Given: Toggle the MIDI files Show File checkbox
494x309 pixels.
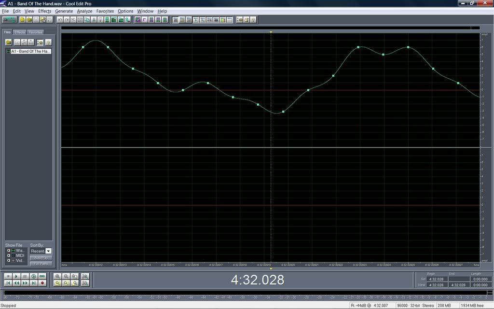Looking at the screenshot, I should pyautogui.click(x=8, y=255).
